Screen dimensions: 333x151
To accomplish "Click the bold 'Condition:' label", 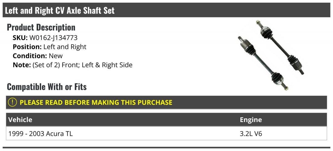I will point(30,56).
